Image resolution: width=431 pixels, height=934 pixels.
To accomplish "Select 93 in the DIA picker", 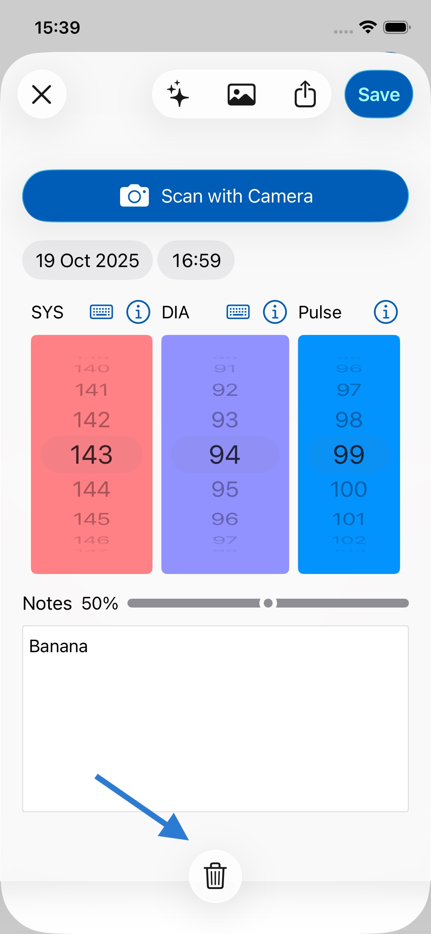I will click(225, 420).
